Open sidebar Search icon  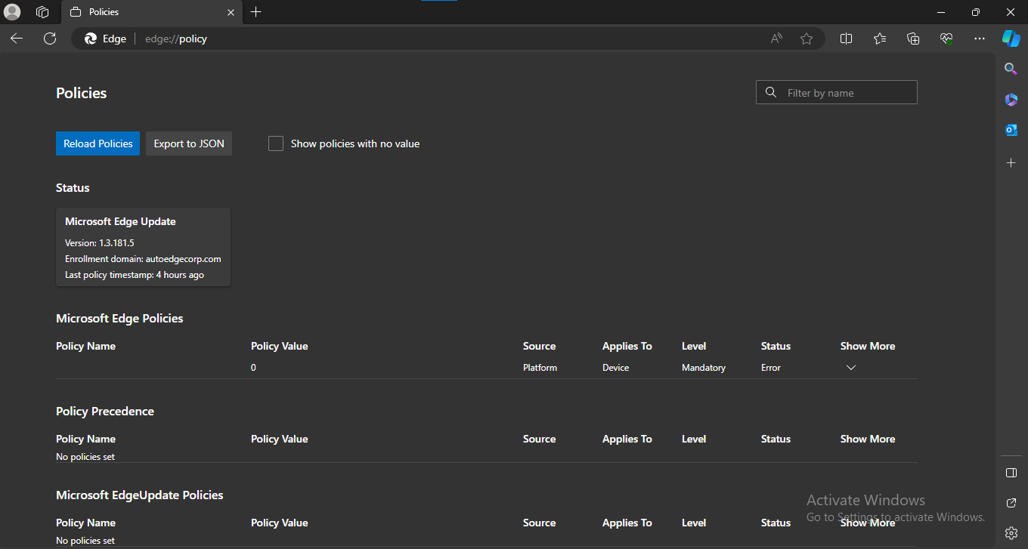[x=1011, y=69]
